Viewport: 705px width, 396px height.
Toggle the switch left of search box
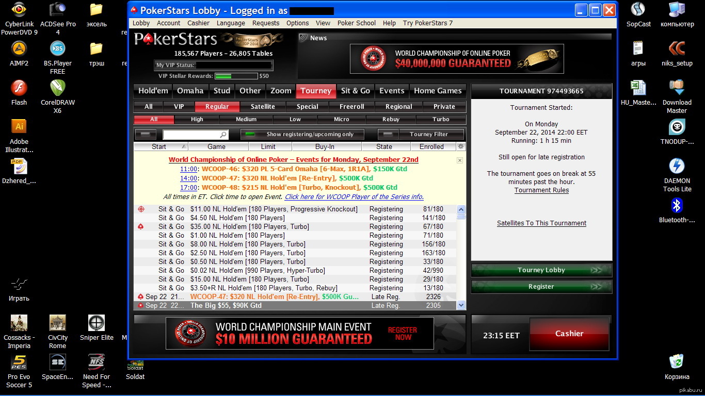[146, 134]
